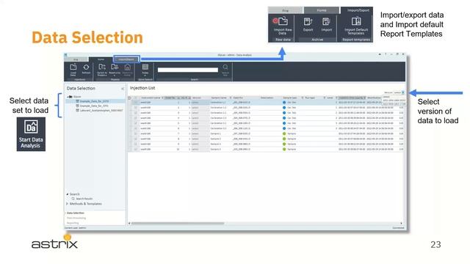Tick the checkbox for injection order 5
470x264 pixels.
(135, 123)
